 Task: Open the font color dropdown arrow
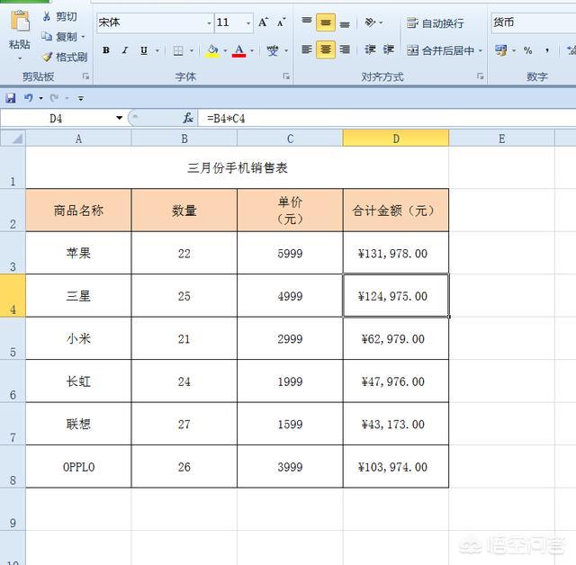click(x=252, y=50)
